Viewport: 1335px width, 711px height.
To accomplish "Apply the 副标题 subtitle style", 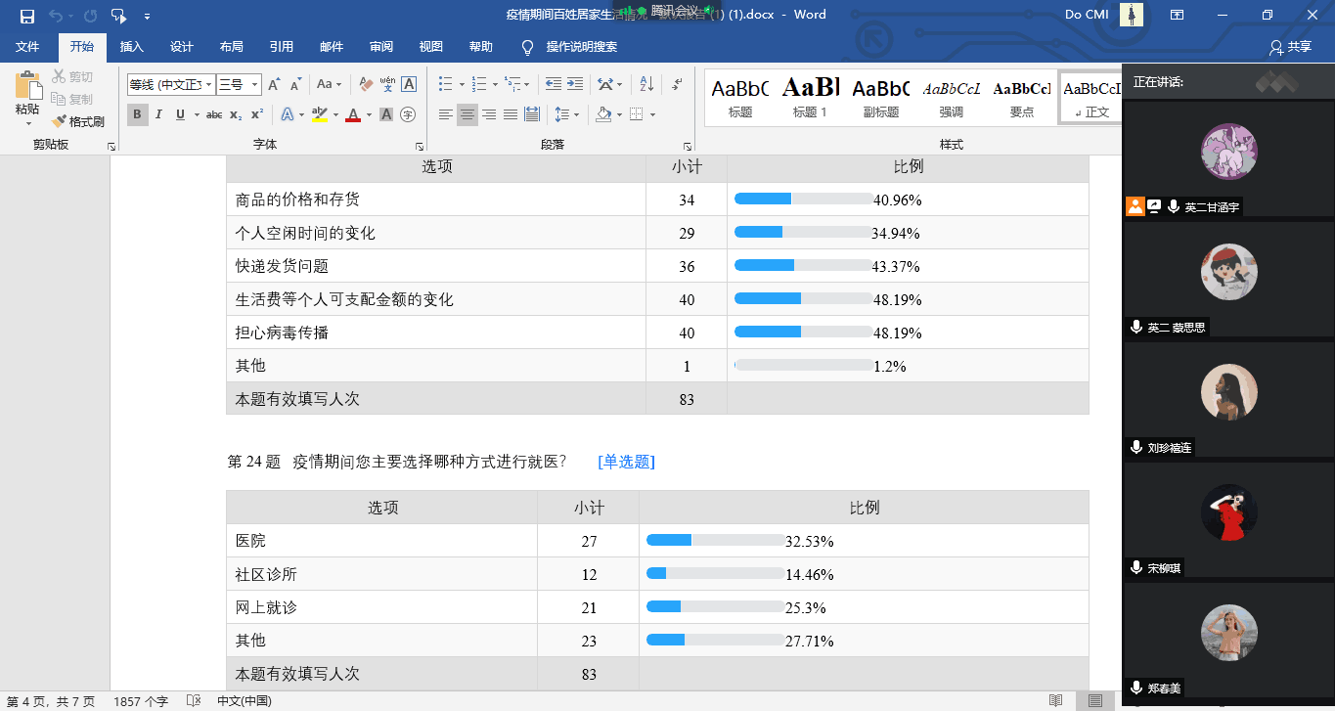I will coord(881,97).
